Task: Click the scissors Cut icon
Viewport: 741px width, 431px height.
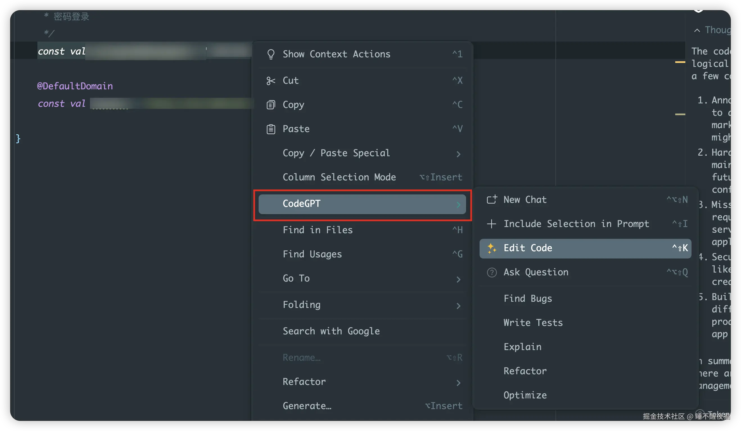Action: click(270, 81)
